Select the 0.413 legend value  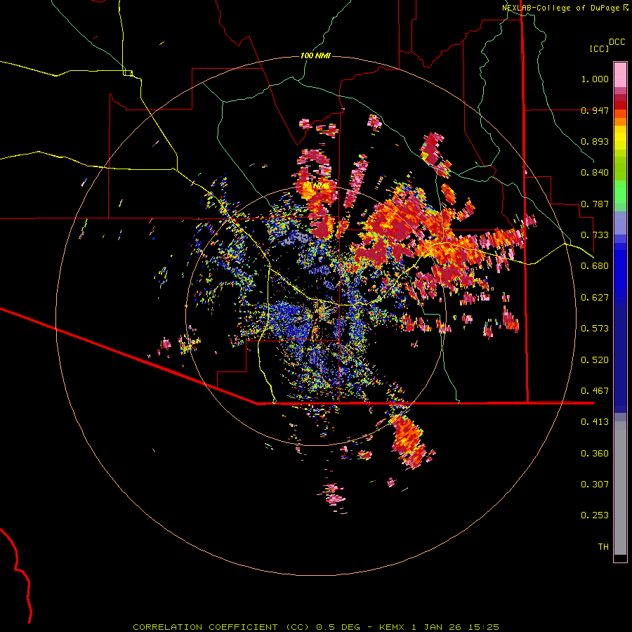(595, 422)
